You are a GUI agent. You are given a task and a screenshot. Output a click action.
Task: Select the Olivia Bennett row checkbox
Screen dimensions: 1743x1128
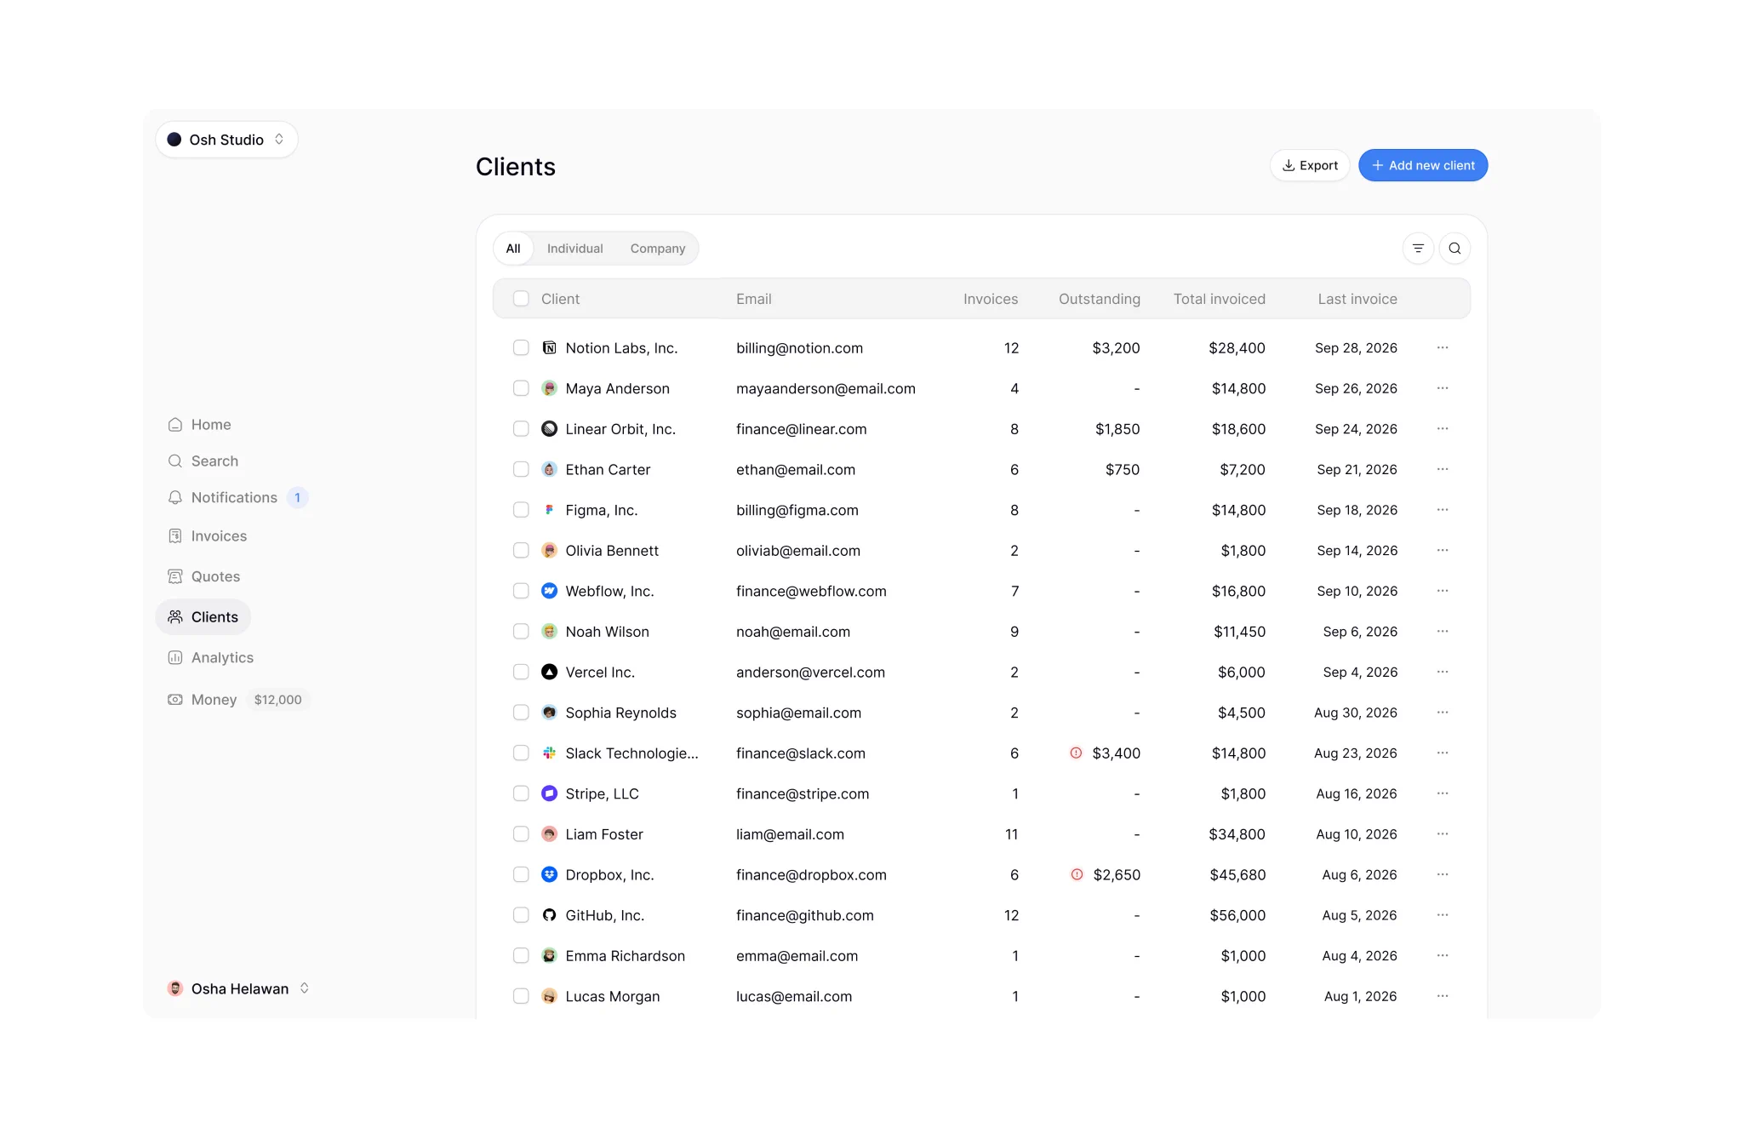tap(521, 551)
